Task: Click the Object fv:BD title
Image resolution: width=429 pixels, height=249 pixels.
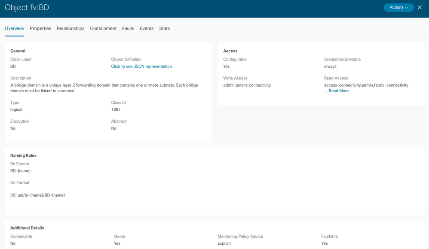Action: pos(27,7)
